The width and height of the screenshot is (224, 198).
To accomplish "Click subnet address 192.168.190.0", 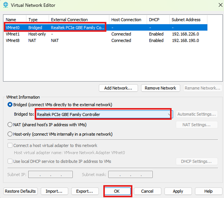I will [x=186, y=41].
